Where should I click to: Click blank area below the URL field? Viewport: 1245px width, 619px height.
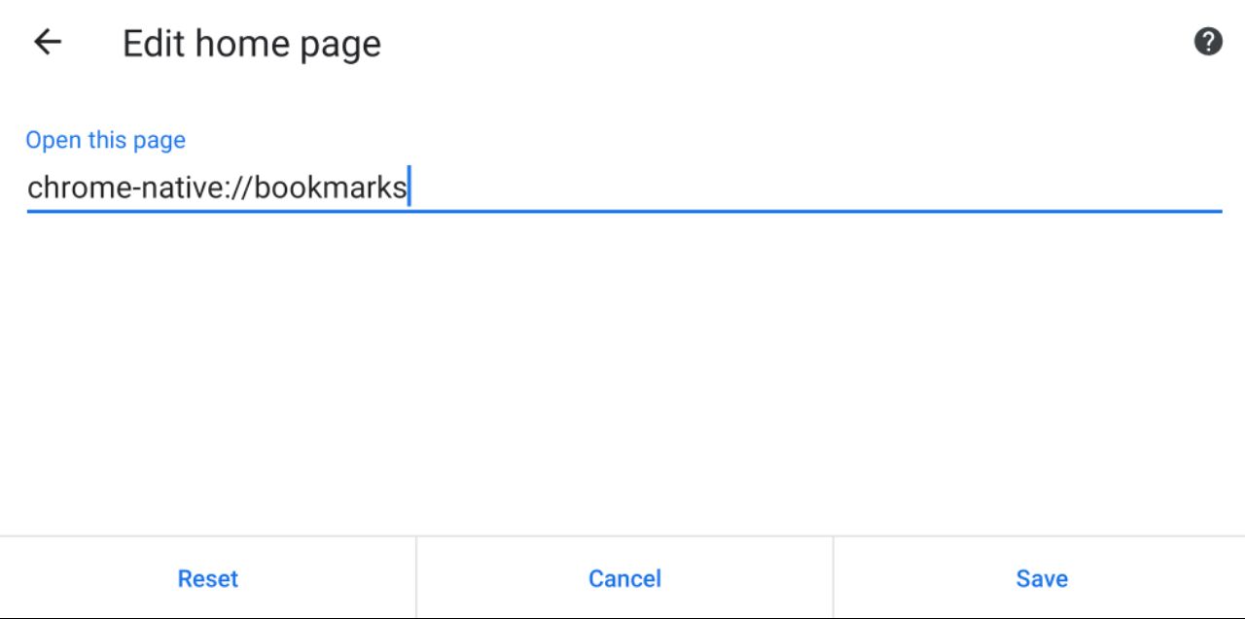[622, 369]
